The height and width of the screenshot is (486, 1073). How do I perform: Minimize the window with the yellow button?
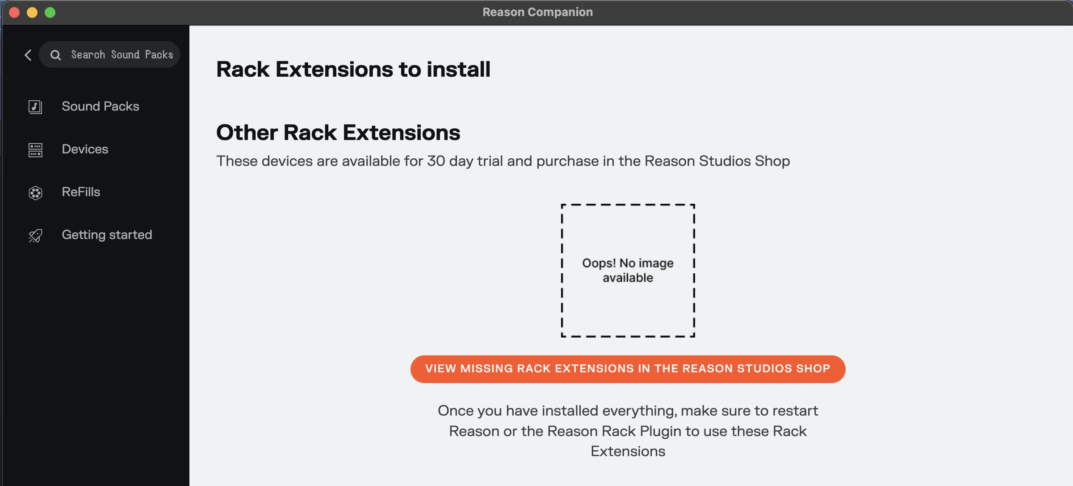point(32,12)
